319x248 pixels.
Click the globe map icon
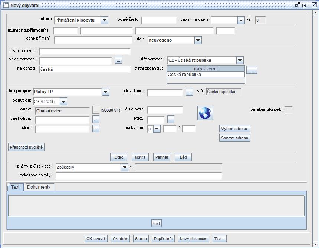pos(205,113)
